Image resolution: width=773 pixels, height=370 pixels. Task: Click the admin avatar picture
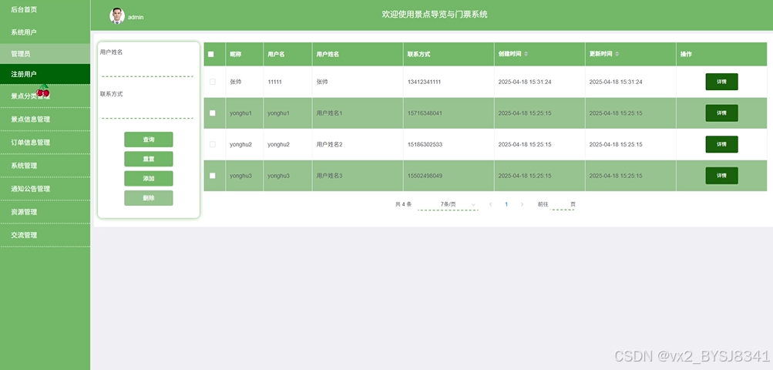117,15
